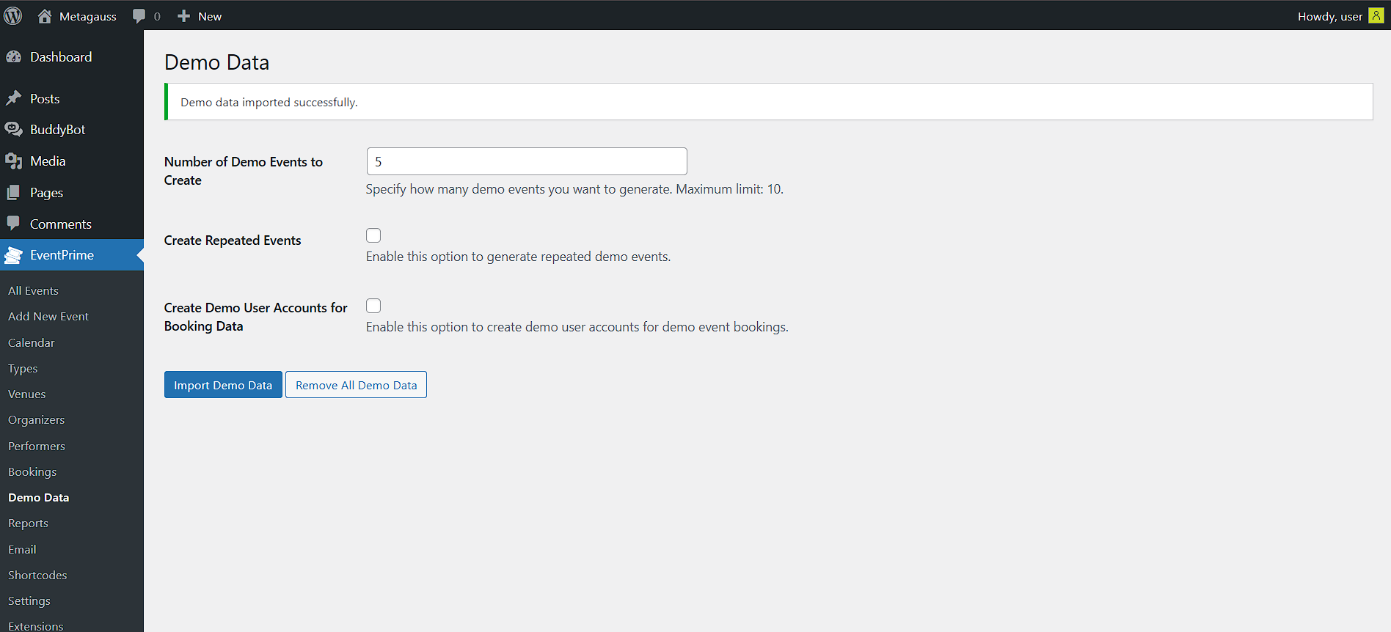Image resolution: width=1391 pixels, height=632 pixels.
Task: Click the Demo Data page heading
Action: (x=216, y=62)
